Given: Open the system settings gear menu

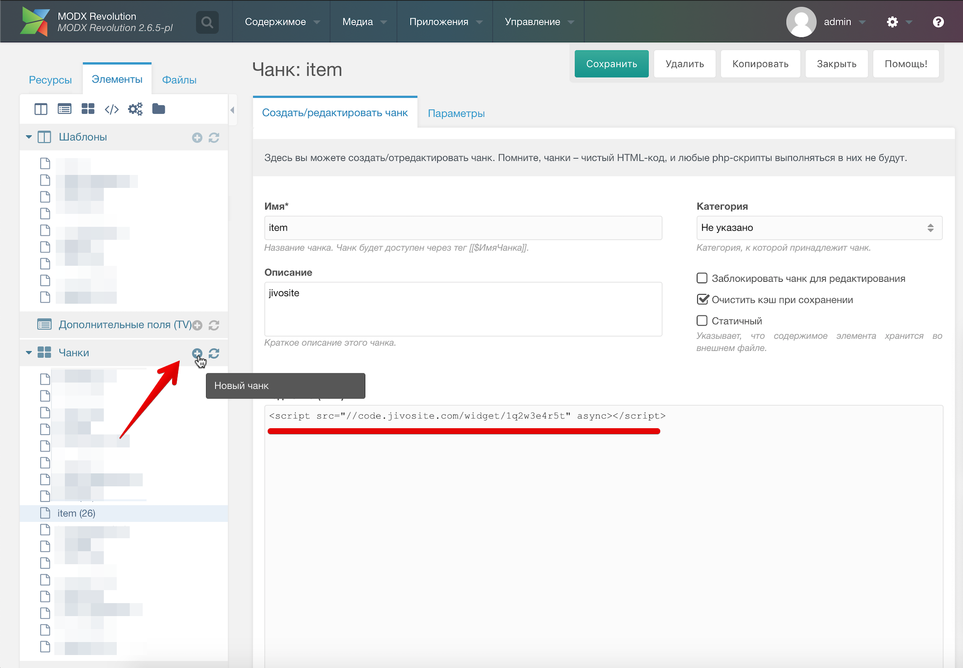Looking at the screenshot, I should [x=892, y=22].
